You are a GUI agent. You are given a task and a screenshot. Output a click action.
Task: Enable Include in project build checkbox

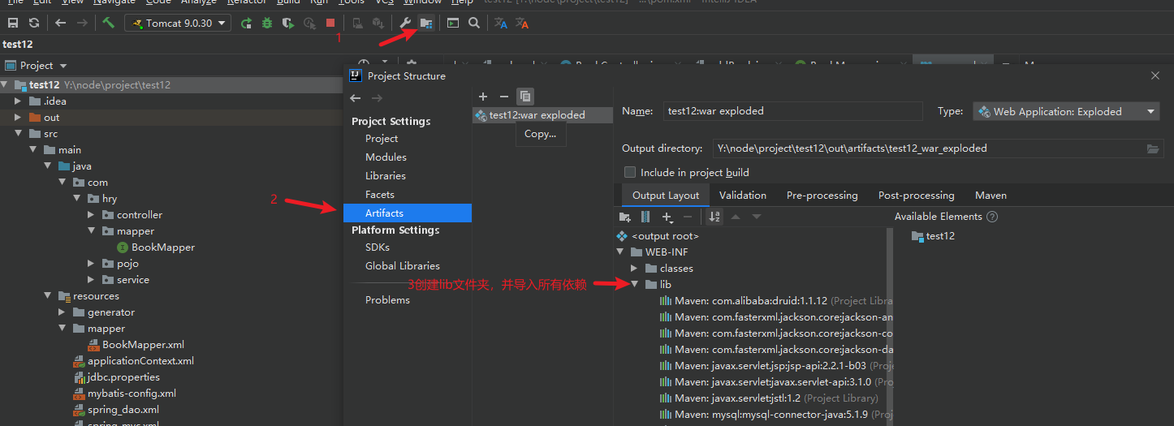629,172
